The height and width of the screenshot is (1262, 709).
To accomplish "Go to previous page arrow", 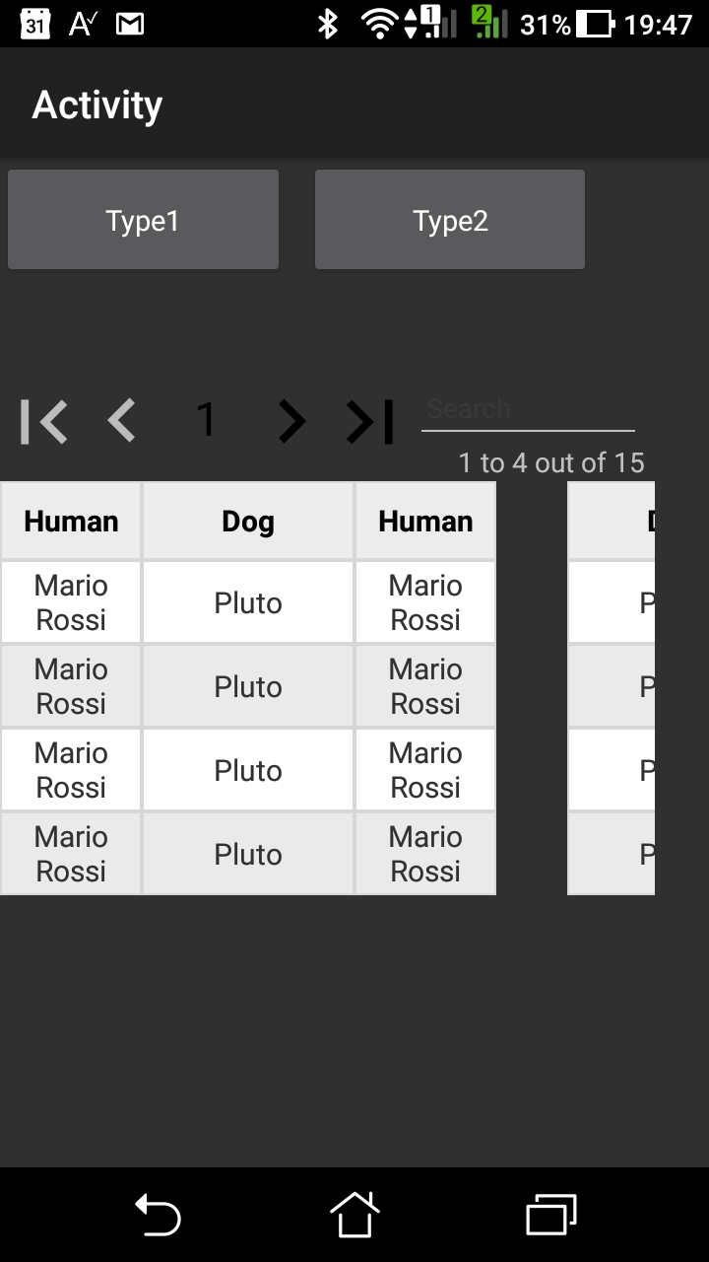I will tap(121, 421).
